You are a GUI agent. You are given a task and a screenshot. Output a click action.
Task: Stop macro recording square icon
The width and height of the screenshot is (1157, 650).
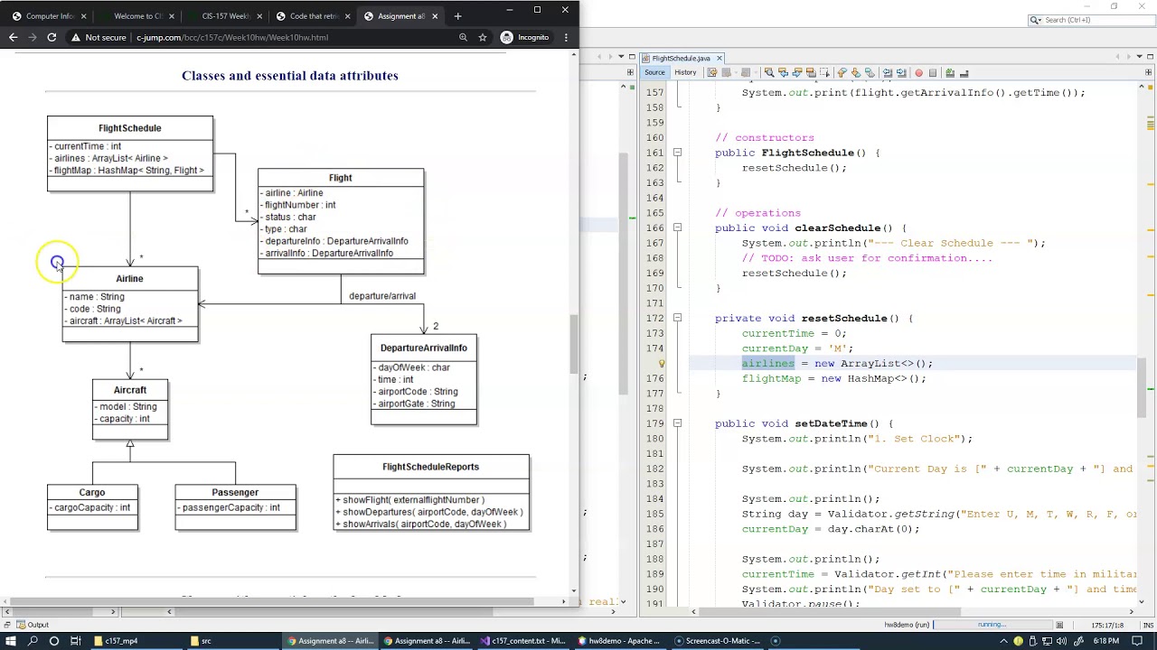pos(933,72)
